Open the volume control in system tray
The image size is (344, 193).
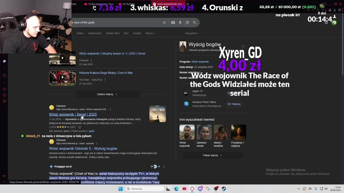[x=326, y=189]
